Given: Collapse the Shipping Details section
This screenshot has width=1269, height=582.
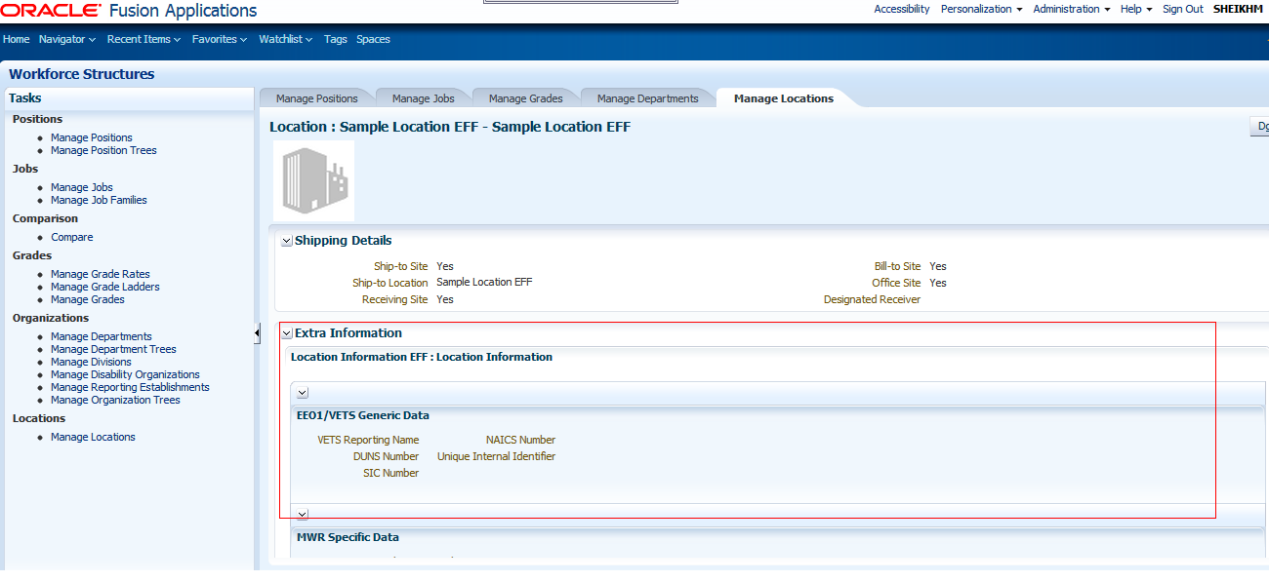Looking at the screenshot, I should (x=287, y=241).
